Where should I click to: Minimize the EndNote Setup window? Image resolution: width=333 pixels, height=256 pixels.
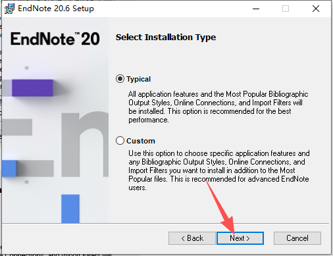click(x=256, y=9)
